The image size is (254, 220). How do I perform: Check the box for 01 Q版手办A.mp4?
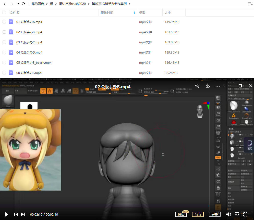tap(4, 22)
